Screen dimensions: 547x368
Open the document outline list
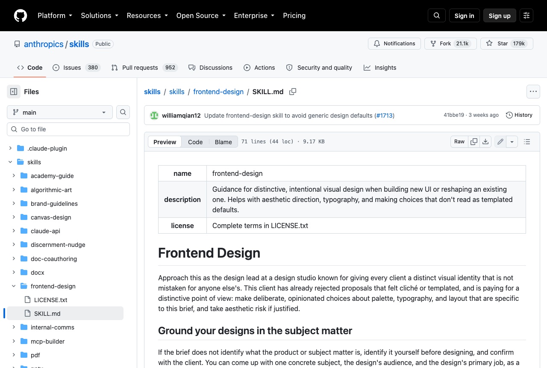point(527,142)
